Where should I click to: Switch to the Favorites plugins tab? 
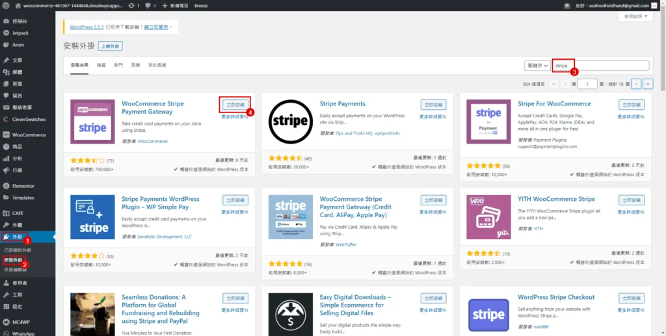[x=157, y=66]
